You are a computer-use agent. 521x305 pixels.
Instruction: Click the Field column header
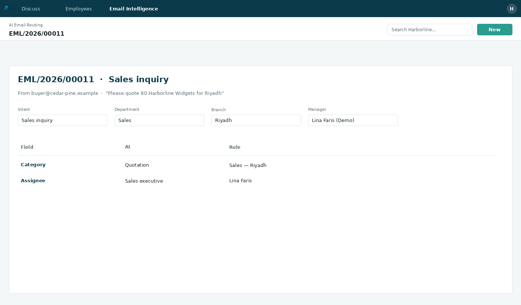click(x=27, y=147)
